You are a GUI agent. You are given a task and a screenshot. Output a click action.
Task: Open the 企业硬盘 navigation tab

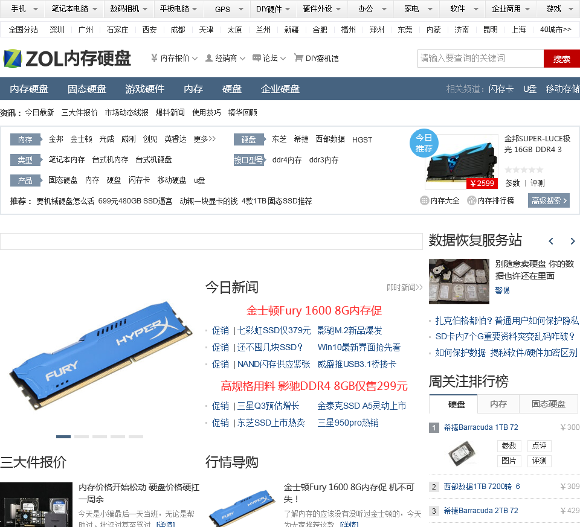point(280,89)
